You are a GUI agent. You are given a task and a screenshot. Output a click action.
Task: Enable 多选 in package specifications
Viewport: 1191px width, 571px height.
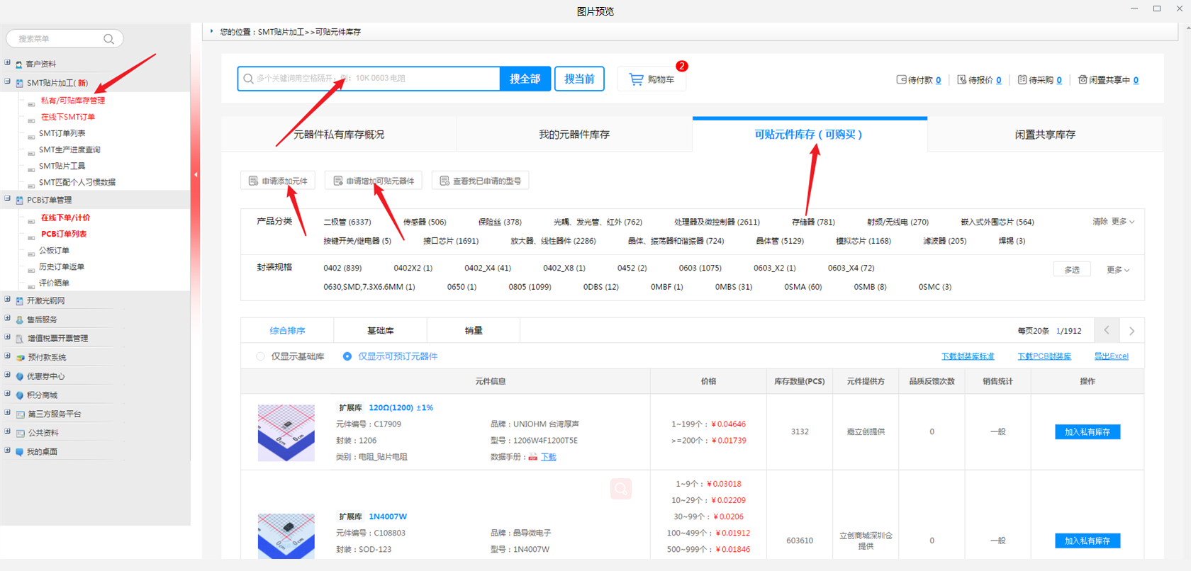(x=1071, y=270)
